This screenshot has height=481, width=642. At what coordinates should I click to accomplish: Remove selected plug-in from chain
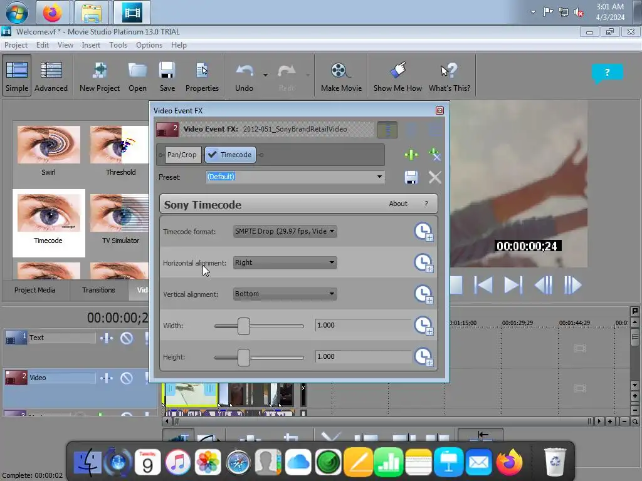click(x=434, y=155)
